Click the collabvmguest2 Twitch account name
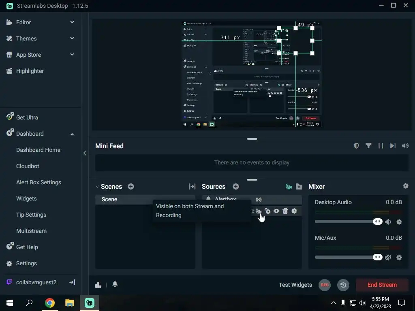The width and height of the screenshot is (415, 311). (36, 282)
